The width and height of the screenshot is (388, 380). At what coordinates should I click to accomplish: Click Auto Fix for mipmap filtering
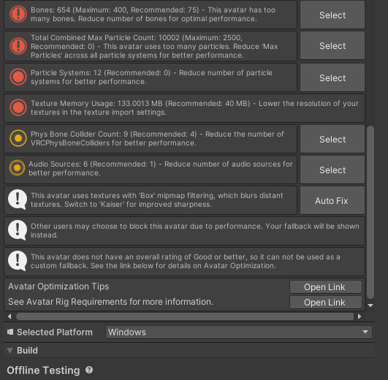[332, 201]
